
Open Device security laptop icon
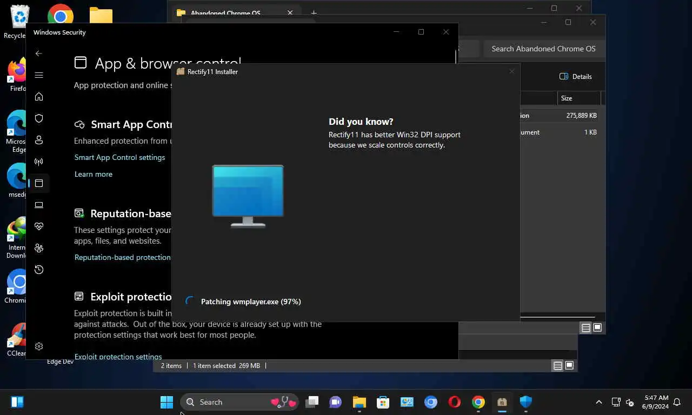(38, 205)
